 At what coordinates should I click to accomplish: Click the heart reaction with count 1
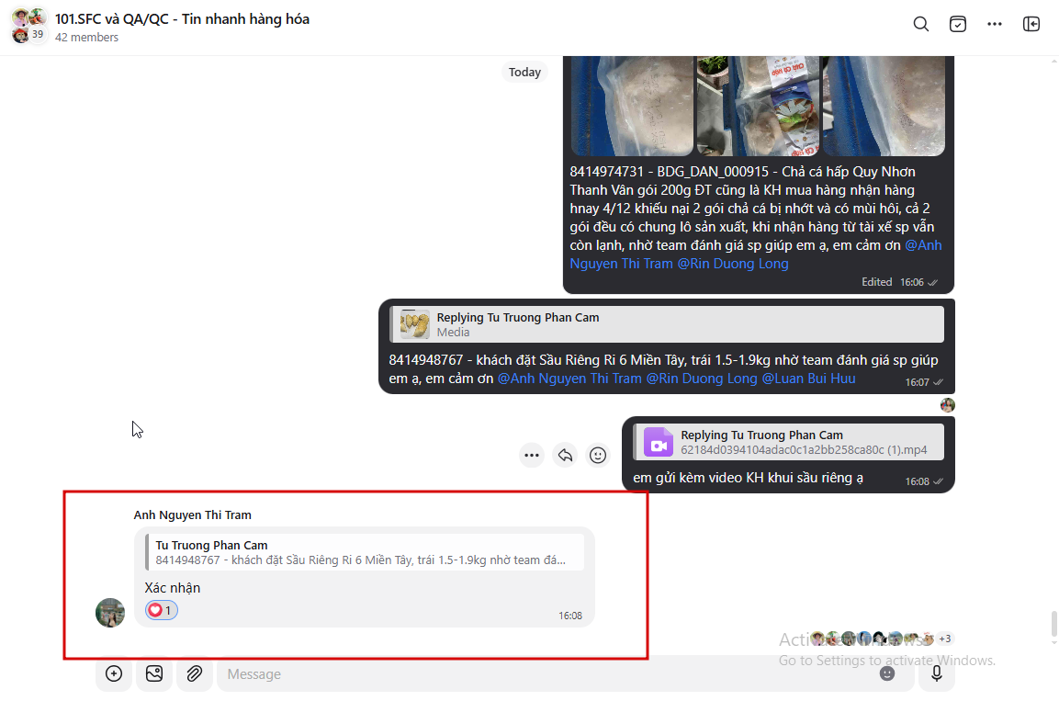coord(161,611)
